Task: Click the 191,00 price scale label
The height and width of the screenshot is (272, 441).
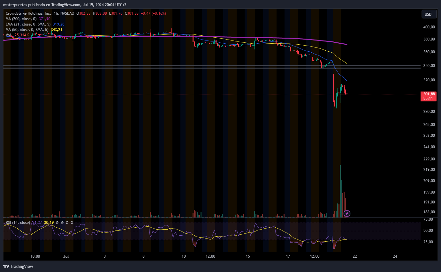Action: (x=430, y=202)
